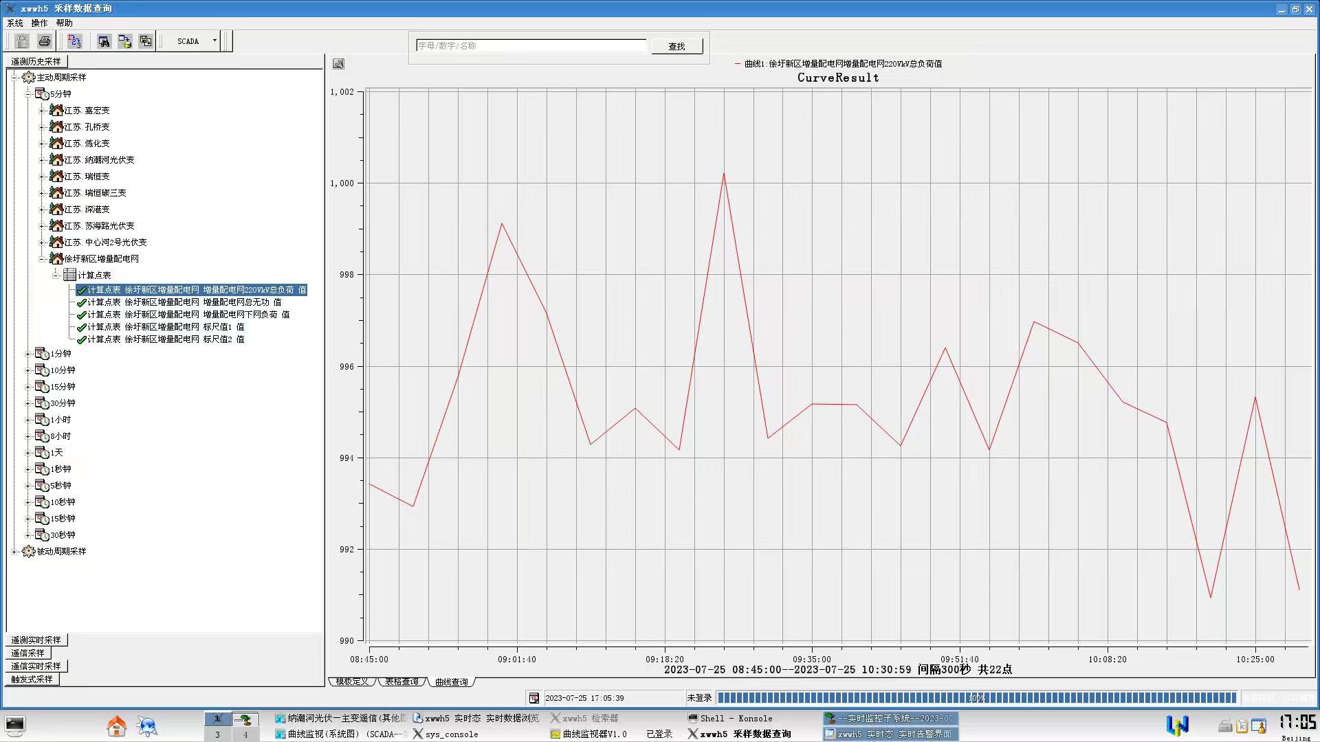Open the home icon in the taskbar
This screenshot has height=742, width=1320.
[x=117, y=726]
